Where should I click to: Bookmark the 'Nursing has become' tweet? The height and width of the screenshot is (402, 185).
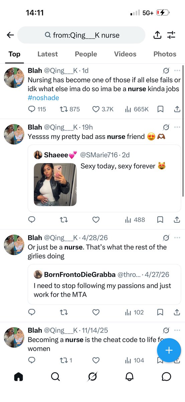pyautogui.click(x=160, y=109)
